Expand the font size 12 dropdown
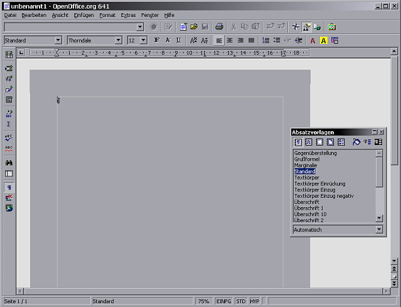 [x=143, y=40]
